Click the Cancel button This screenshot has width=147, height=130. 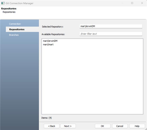[120, 126]
